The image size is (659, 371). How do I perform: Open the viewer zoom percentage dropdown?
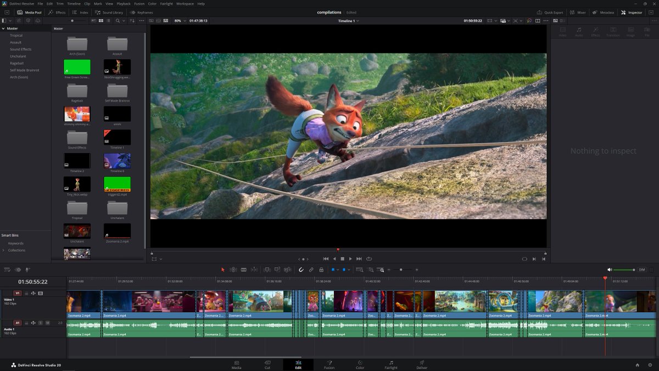tap(180, 21)
